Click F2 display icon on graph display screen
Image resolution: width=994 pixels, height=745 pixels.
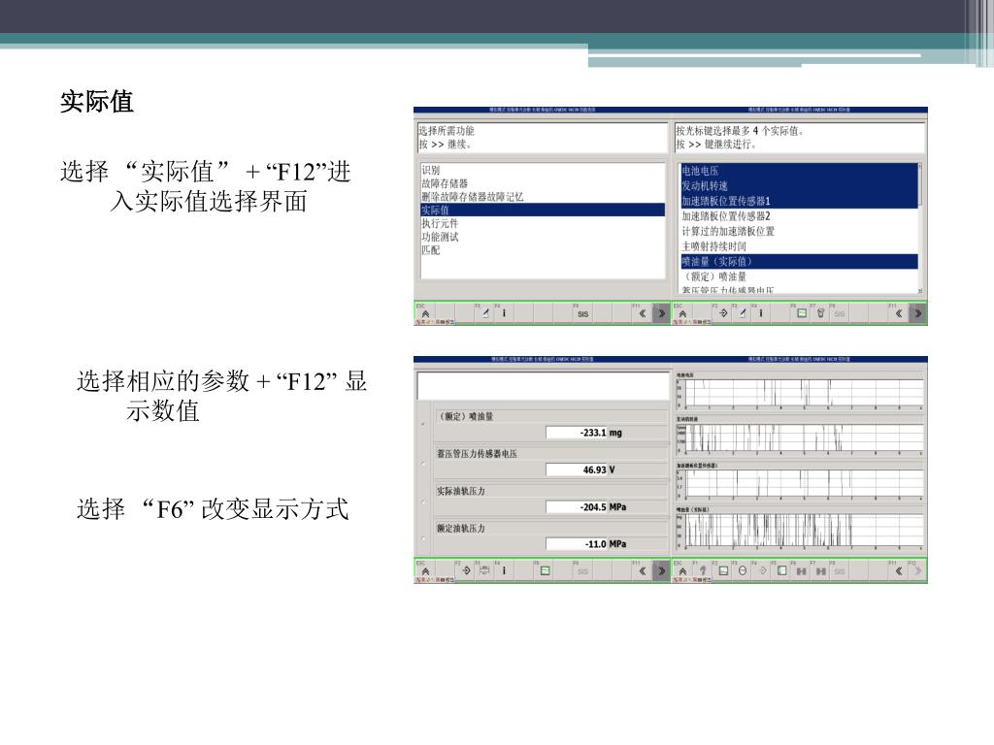[722, 570]
